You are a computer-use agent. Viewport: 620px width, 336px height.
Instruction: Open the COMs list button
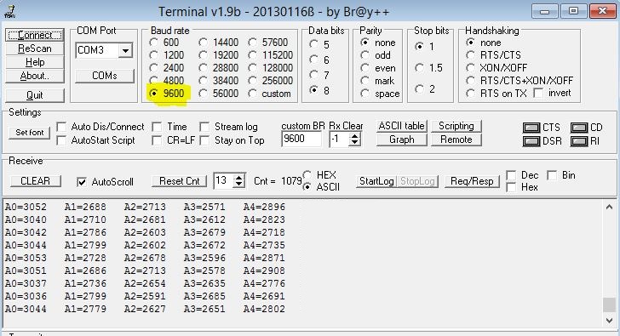click(x=105, y=76)
